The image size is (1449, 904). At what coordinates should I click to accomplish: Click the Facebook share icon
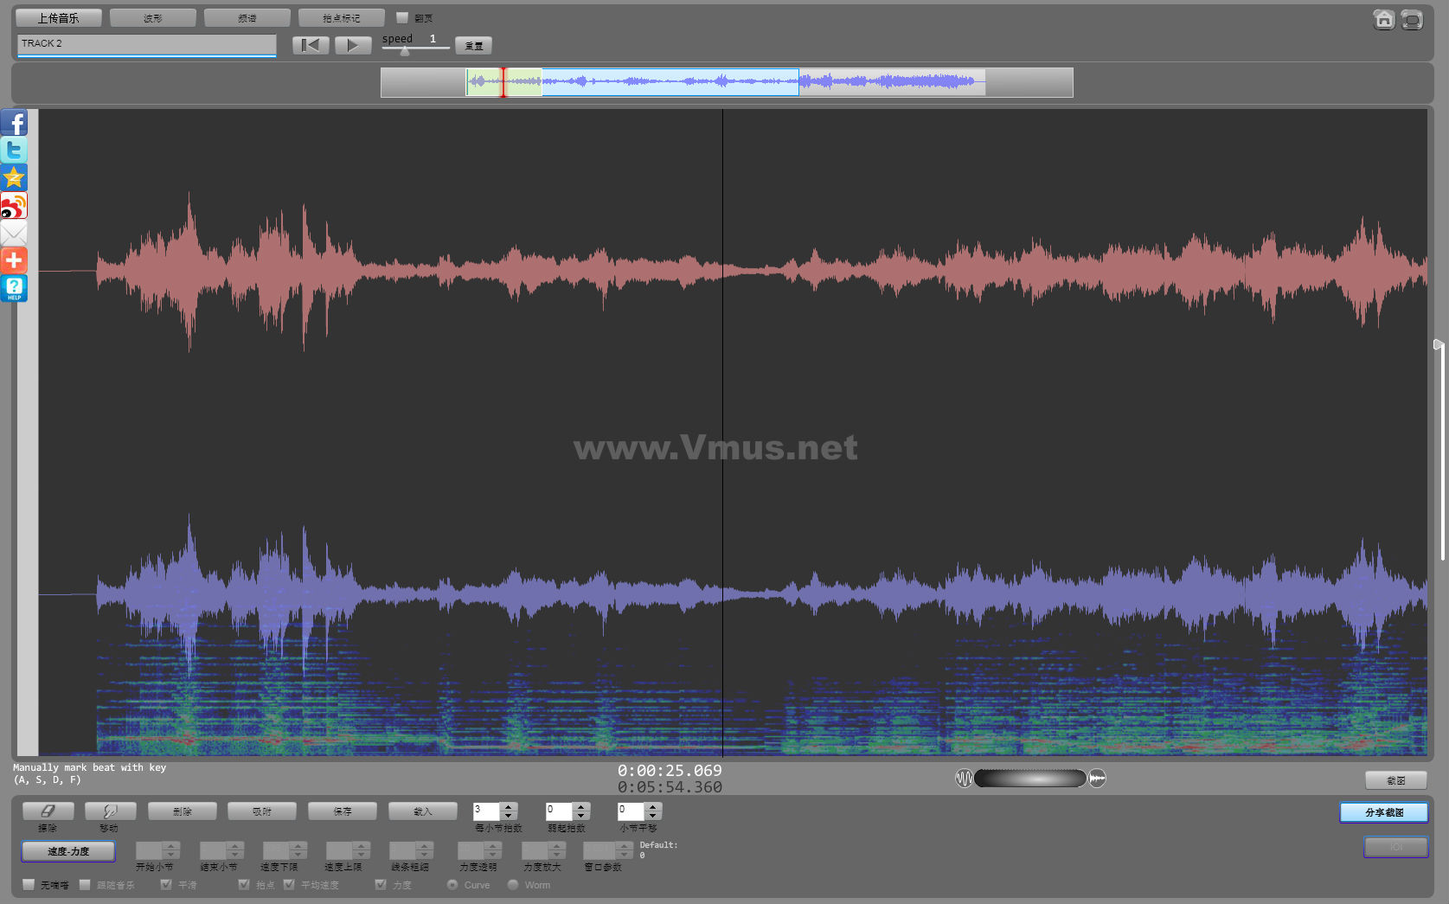click(x=14, y=123)
